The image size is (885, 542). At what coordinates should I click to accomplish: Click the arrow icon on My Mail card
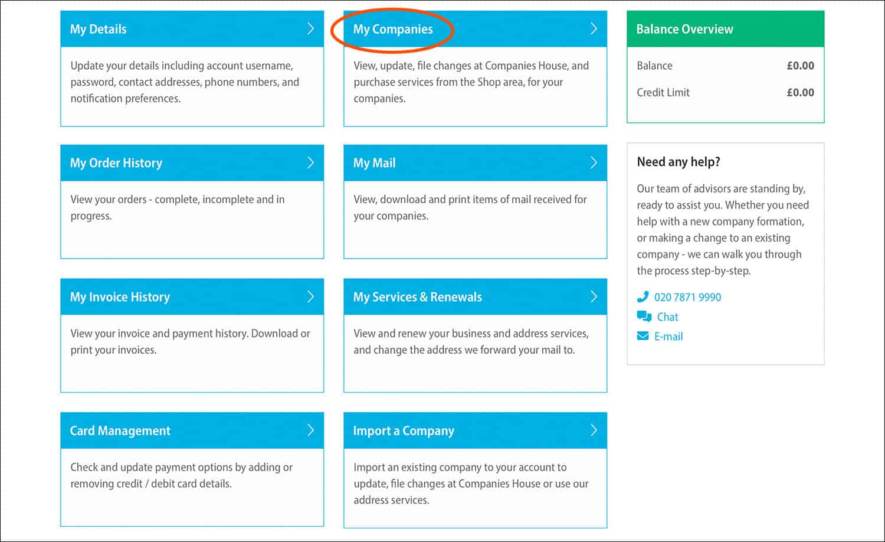(x=595, y=163)
